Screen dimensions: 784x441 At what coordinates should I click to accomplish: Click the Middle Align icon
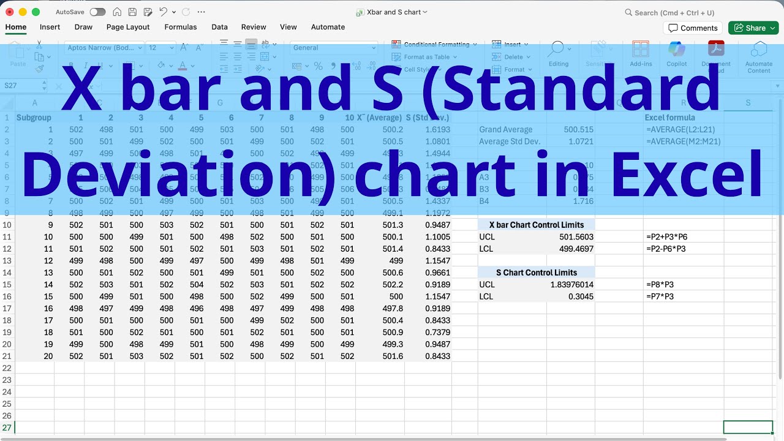237,44
